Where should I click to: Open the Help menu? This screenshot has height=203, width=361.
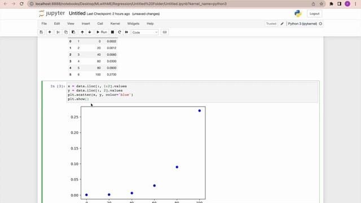(x=150, y=24)
